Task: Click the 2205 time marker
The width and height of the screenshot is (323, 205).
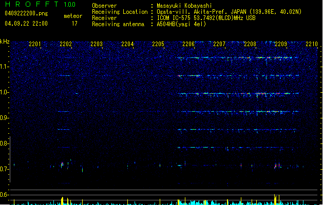Action: point(158,44)
